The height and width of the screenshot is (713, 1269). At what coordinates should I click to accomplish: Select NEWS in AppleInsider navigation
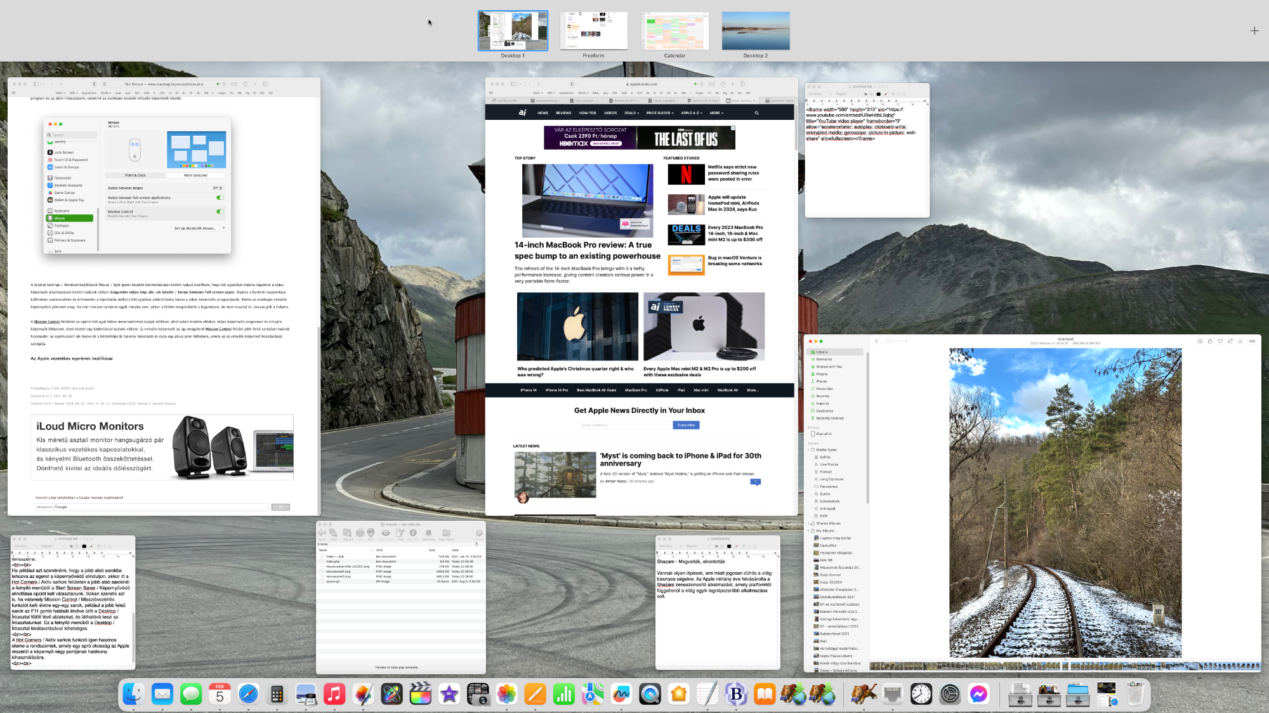[543, 113]
